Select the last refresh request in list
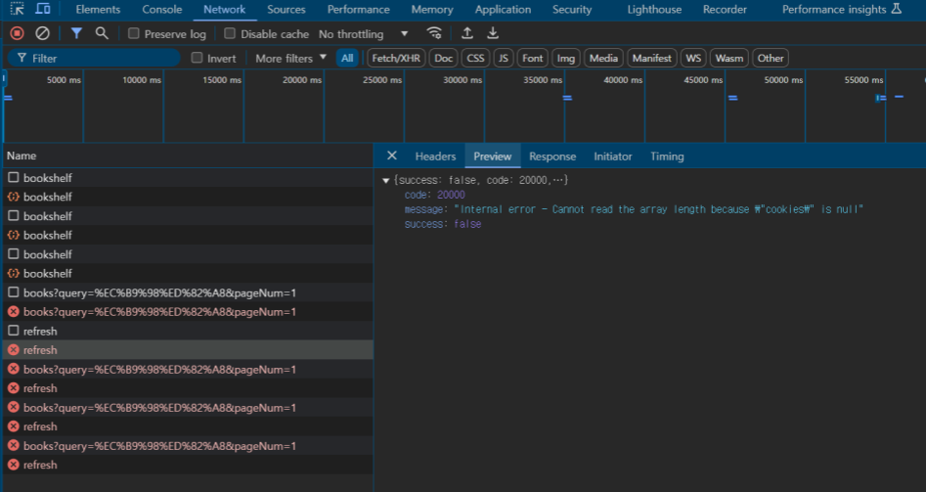The height and width of the screenshot is (492, 926). [188, 465]
